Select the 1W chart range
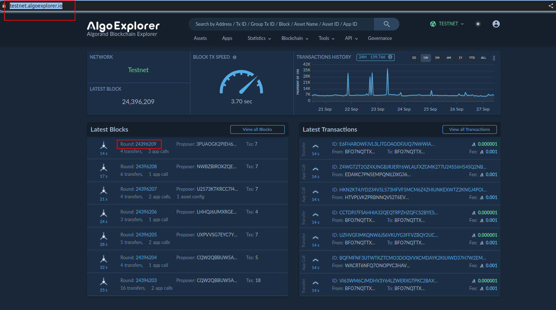 click(x=426, y=58)
